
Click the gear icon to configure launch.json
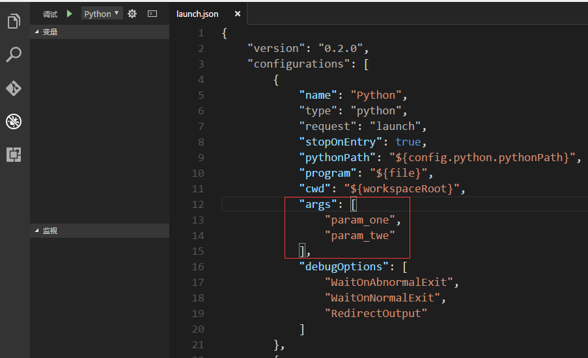click(132, 14)
